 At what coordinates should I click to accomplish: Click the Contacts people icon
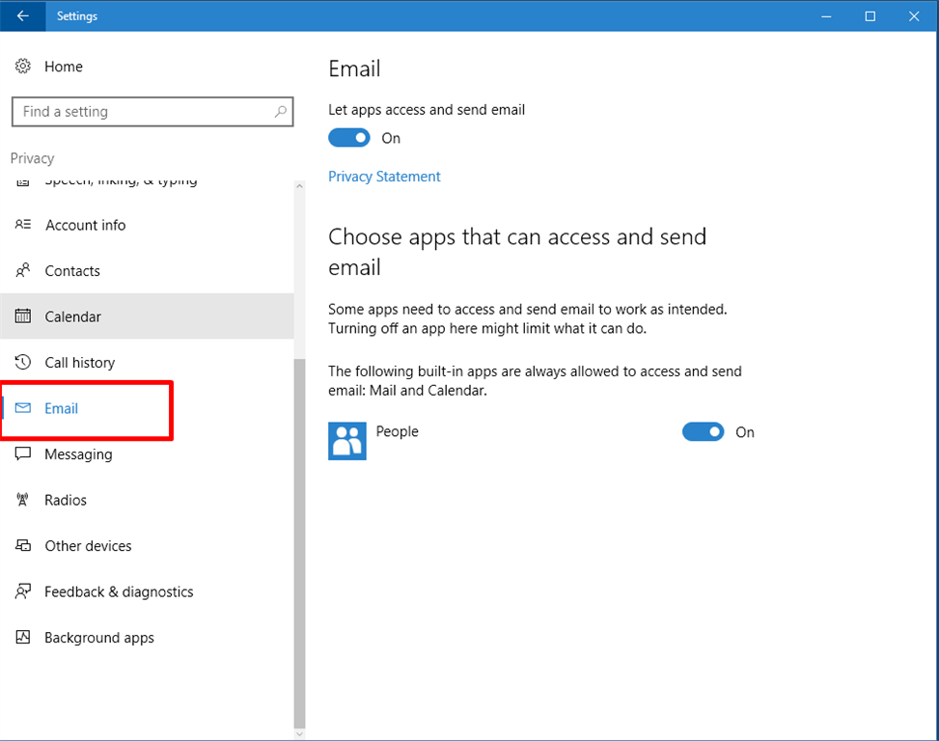click(23, 271)
